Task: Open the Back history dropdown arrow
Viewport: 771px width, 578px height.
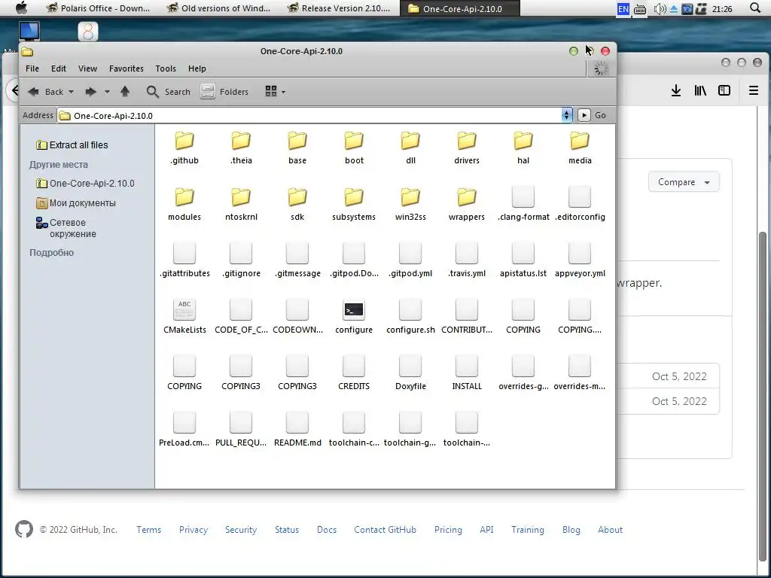Action: coord(72,92)
